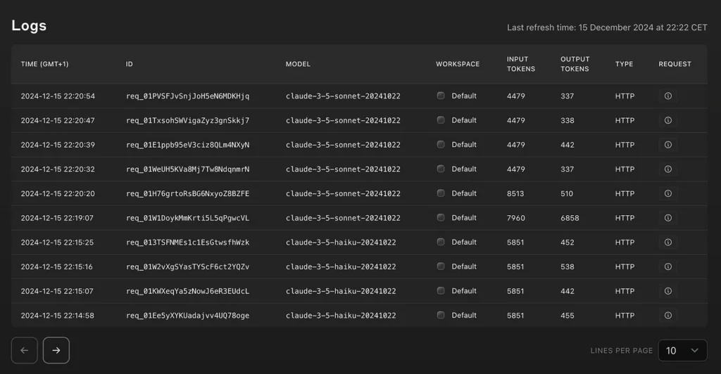Click the Model column header
Screen dimensions: 721x374
(298, 64)
